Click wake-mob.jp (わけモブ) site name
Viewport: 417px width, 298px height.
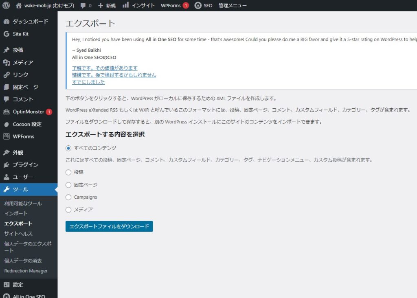click(x=49, y=6)
